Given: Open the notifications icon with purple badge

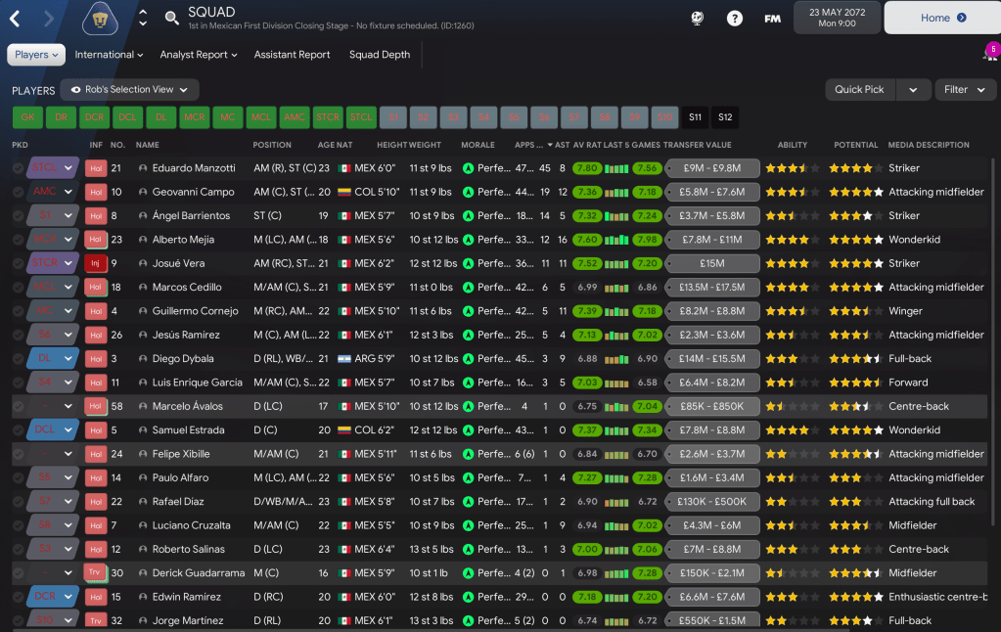Looking at the screenshot, I should pos(989,54).
